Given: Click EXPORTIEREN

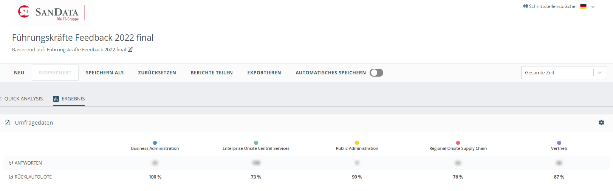Looking at the screenshot, I should coord(264,72).
